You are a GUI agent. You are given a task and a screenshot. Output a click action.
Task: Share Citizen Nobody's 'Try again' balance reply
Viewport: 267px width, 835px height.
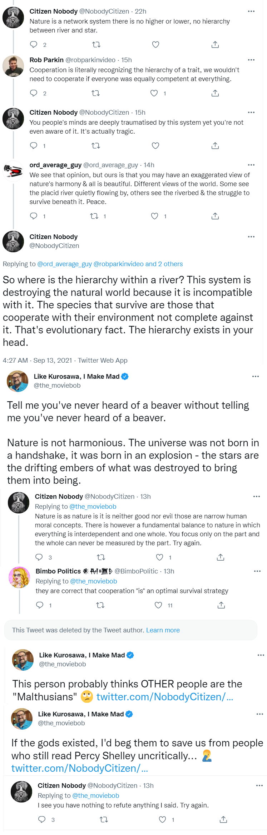pyautogui.click(x=221, y=557)
